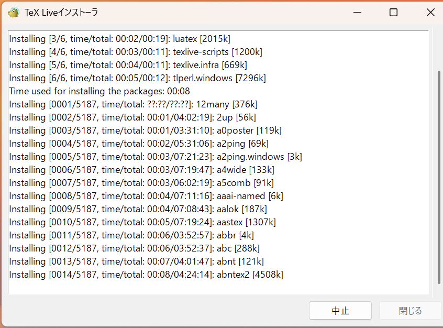443x328 pixels.
Task: Click the 中止 abort button
Action: 340,311
